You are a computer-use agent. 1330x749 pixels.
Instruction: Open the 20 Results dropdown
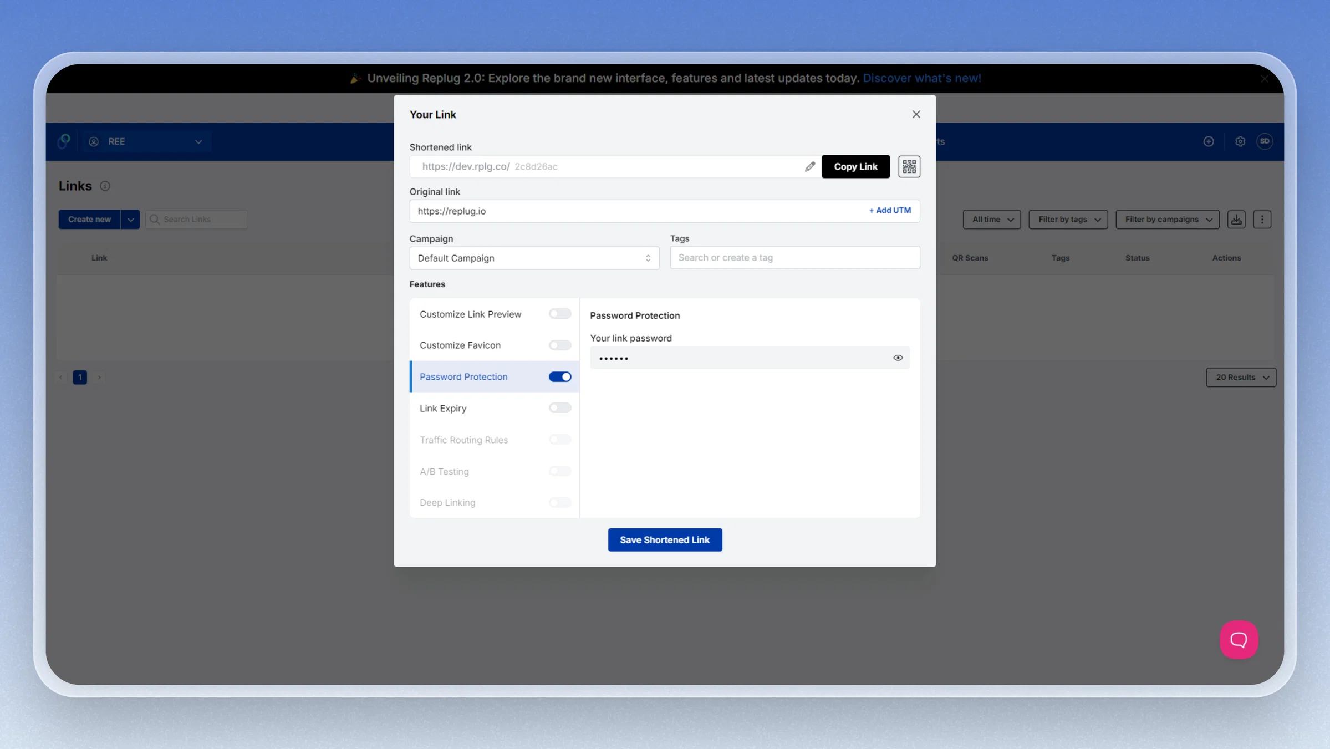[1241, 377]
